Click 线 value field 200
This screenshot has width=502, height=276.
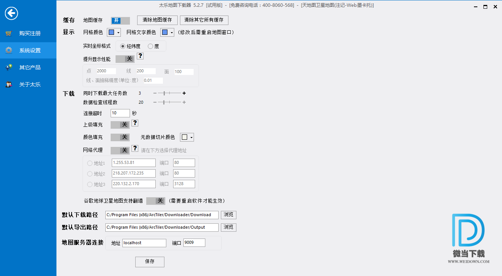(146, 71)
